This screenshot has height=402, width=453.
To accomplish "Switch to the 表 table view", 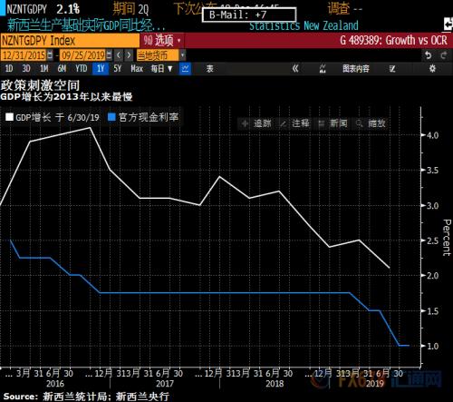I will coord(209,69).
